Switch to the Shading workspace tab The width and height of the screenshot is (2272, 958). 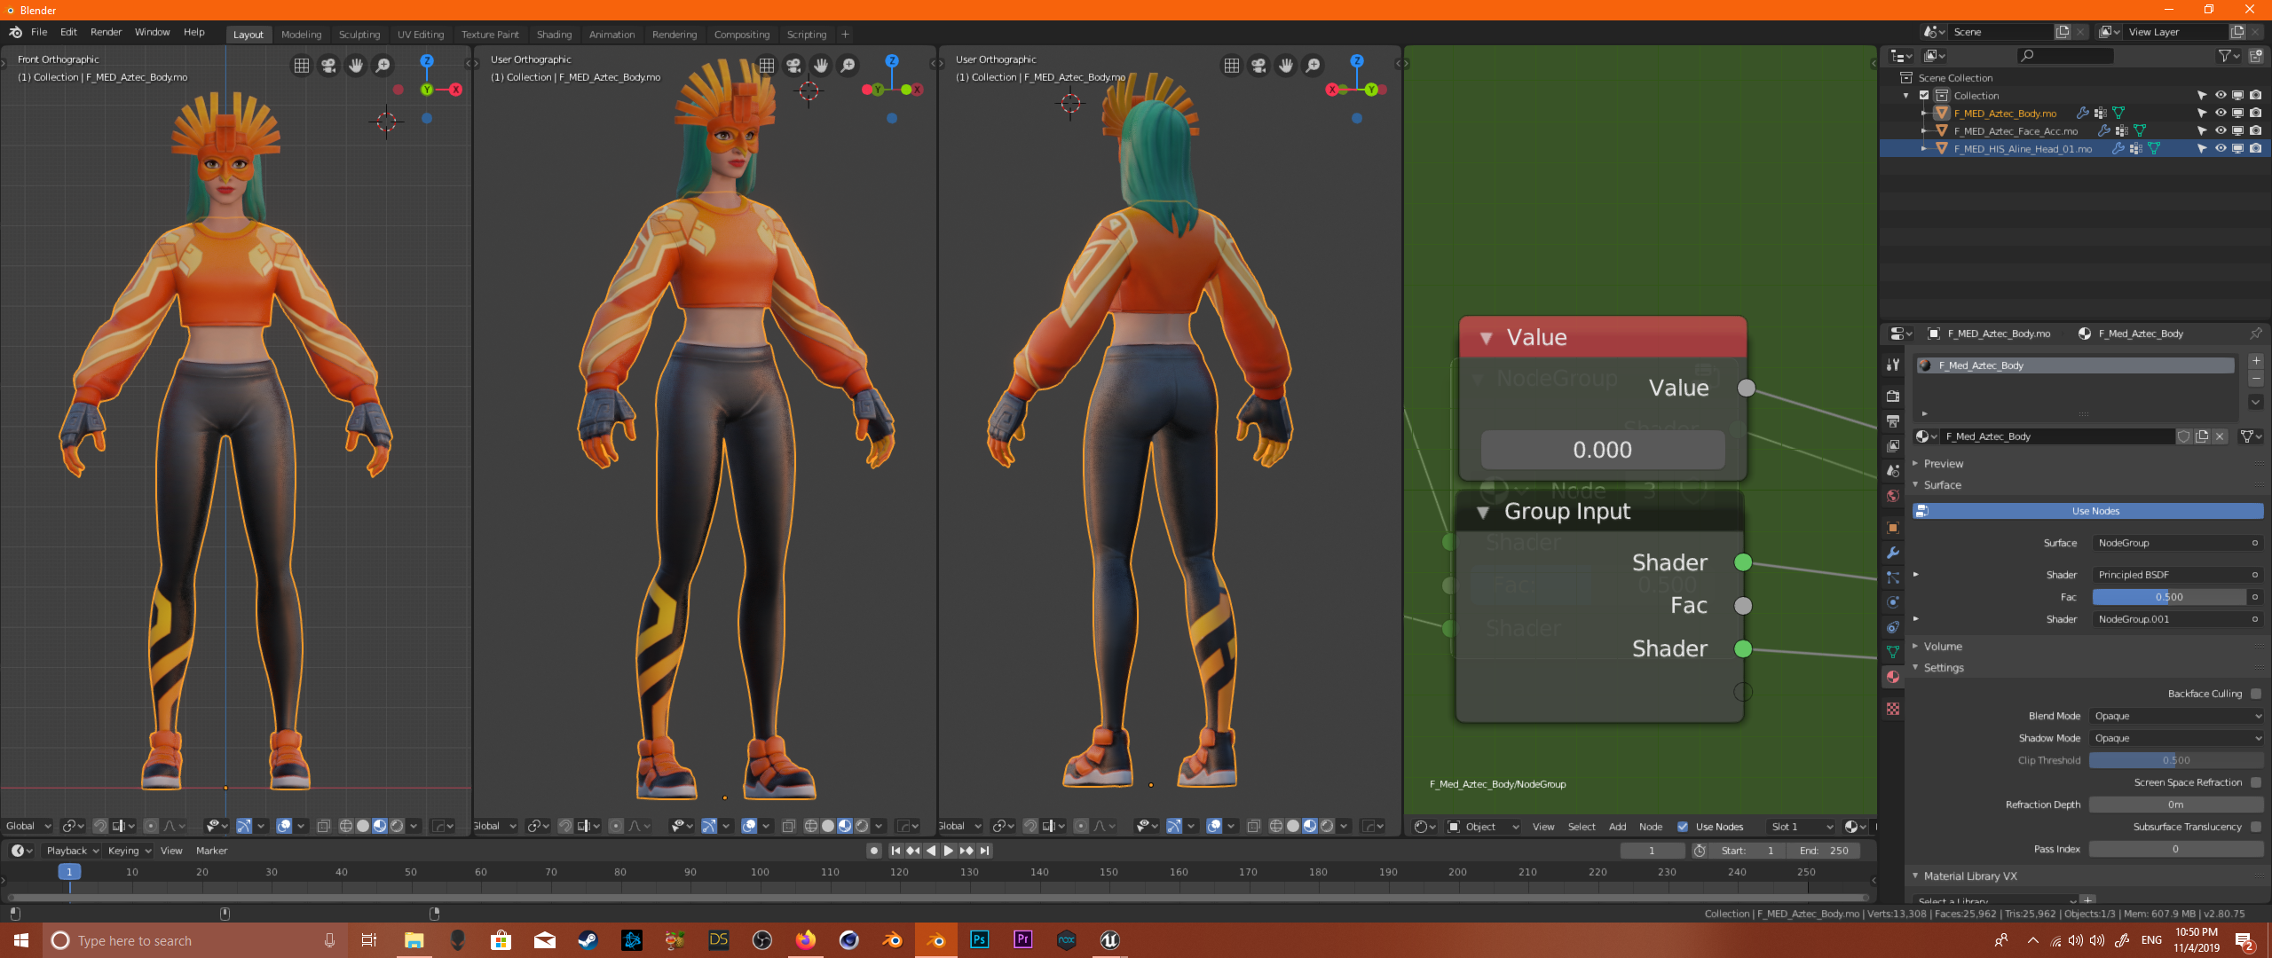[x=554, y=35]
